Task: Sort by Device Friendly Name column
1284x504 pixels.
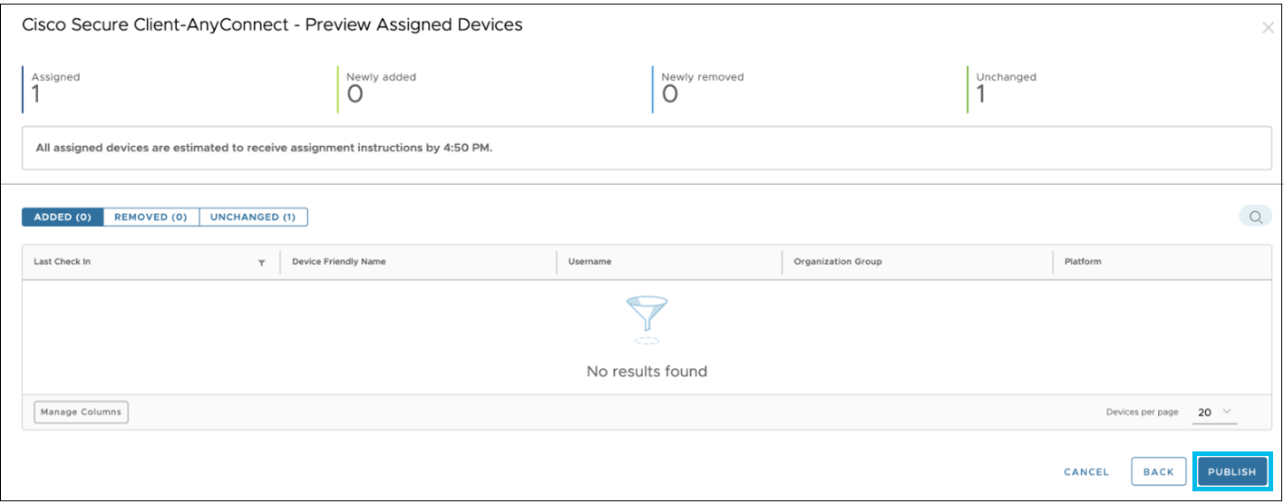Action: (339, 261)
